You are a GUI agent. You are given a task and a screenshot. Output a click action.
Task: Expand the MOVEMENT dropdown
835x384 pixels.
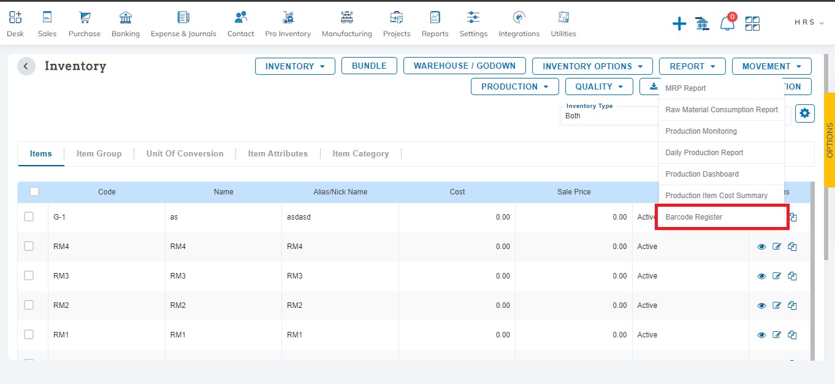(x=772, y=66)
